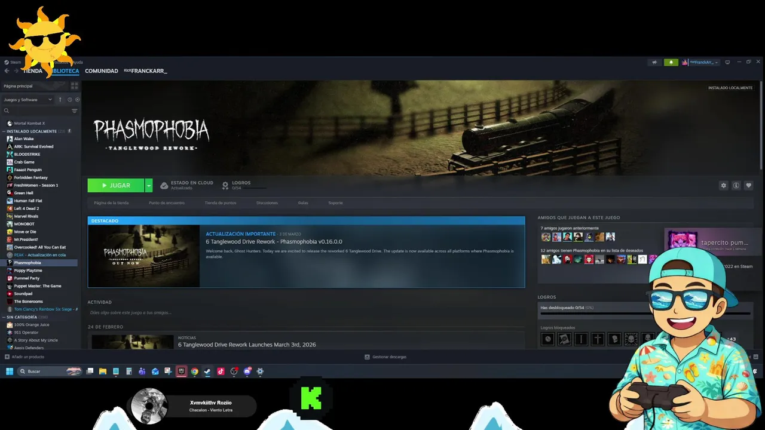Open FRANCKARR_ profile tab

(x=145, y=71)
